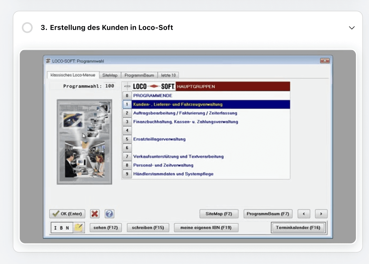This screenshot has width=369, height=264.
Task: Click number button 4 in the menu list
Action: tap(127, 130)
